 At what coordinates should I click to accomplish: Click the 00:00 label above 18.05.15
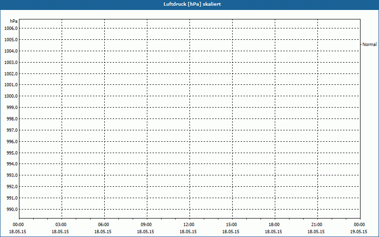(x=18, y=225)
